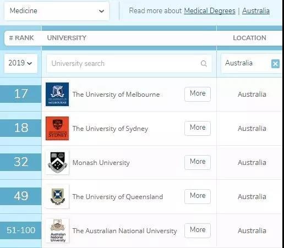Click the Australian National University logo
The image size is (284, 248).
tap(57, 230)
